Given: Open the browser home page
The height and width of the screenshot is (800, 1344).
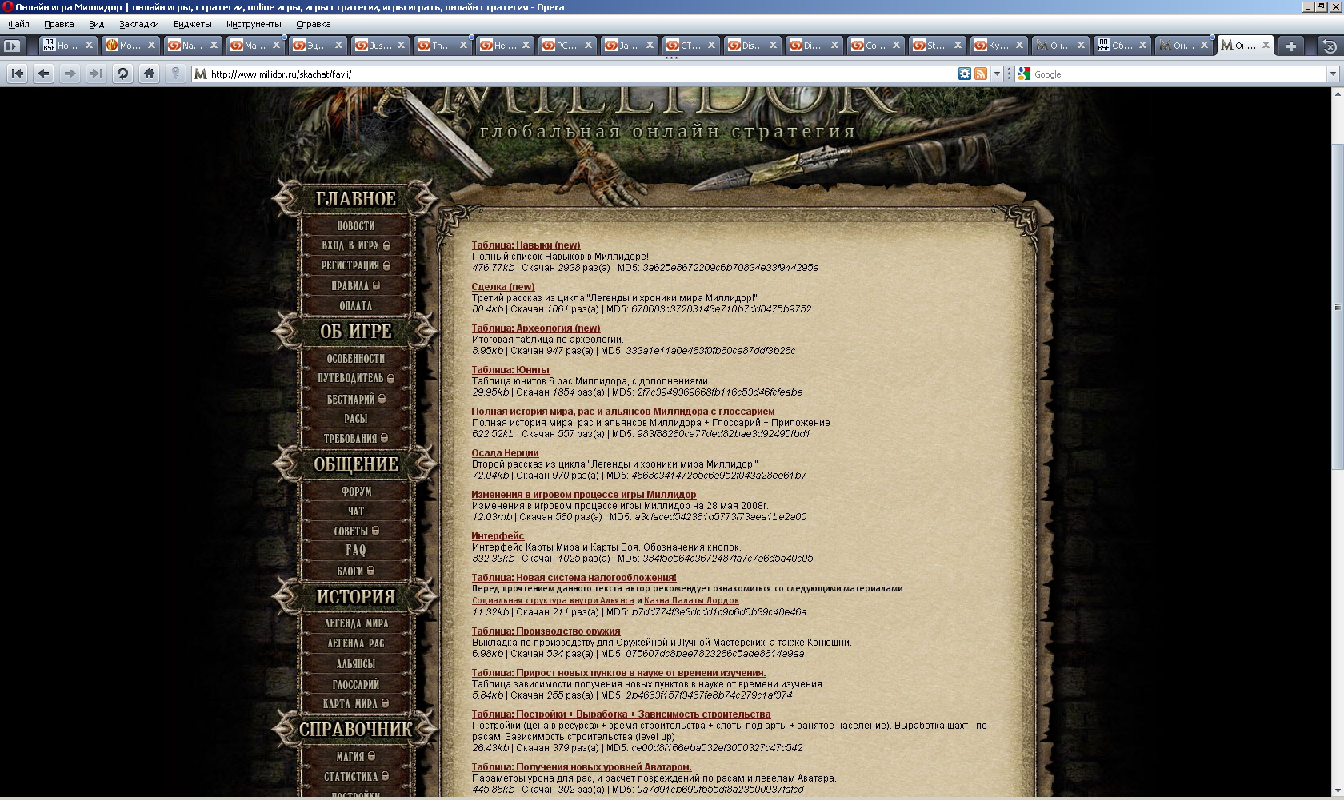Looking at the screenshot, I should (x=149, y=74).
